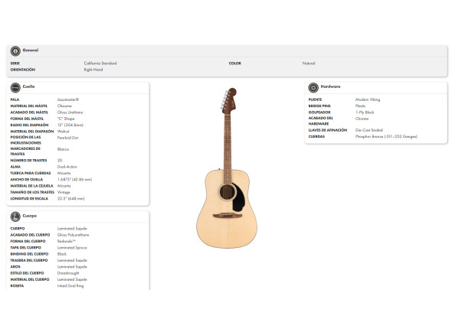Select the 'Gloss Polyurethane' body finish value

pyautogui.click(x=74, y=235)
